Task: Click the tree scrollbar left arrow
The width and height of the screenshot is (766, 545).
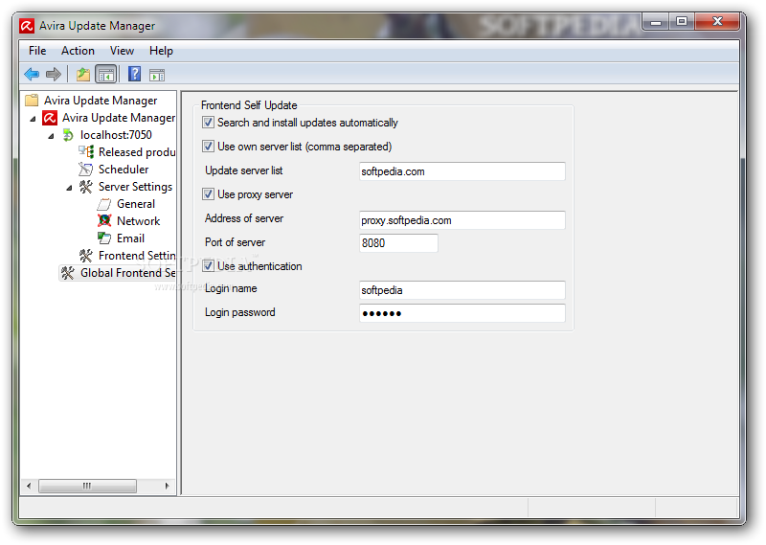Action: pos(29,486)
